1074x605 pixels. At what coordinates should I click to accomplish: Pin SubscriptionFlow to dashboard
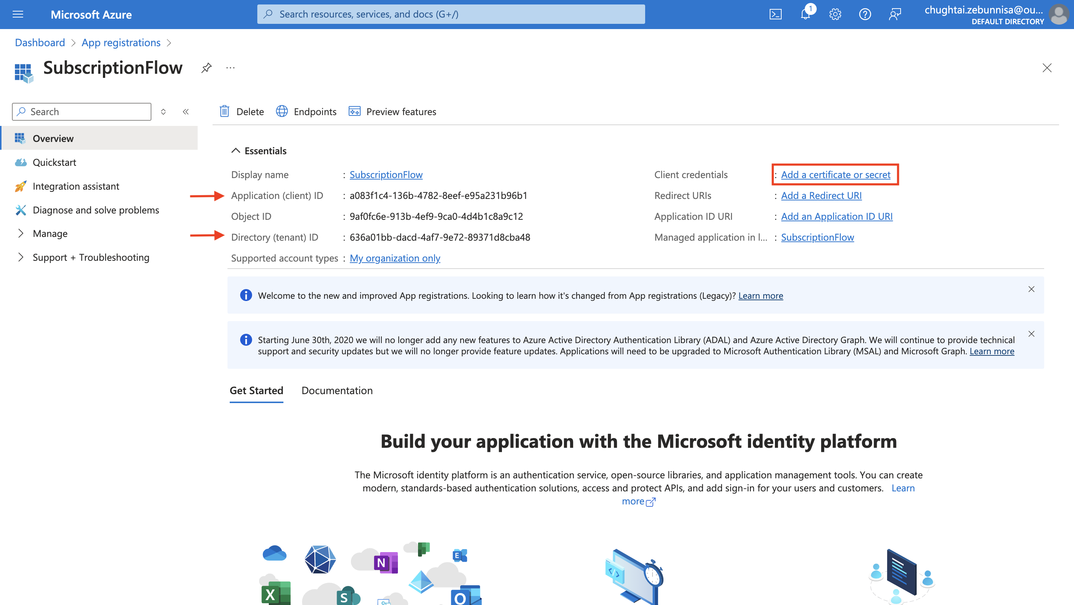coord(206,67)
